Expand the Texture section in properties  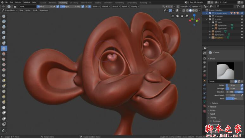click(x=213, y=107)
